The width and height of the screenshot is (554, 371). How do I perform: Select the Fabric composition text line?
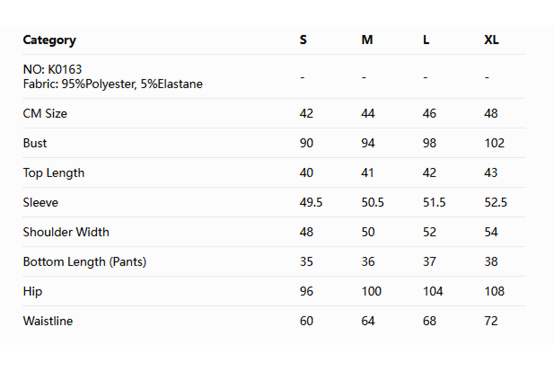coord(113,84)
